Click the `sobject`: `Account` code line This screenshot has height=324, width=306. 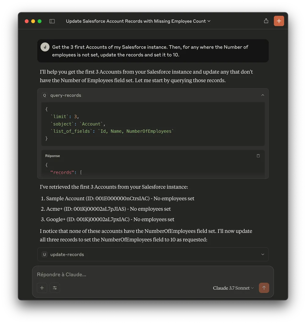point(78,124)
